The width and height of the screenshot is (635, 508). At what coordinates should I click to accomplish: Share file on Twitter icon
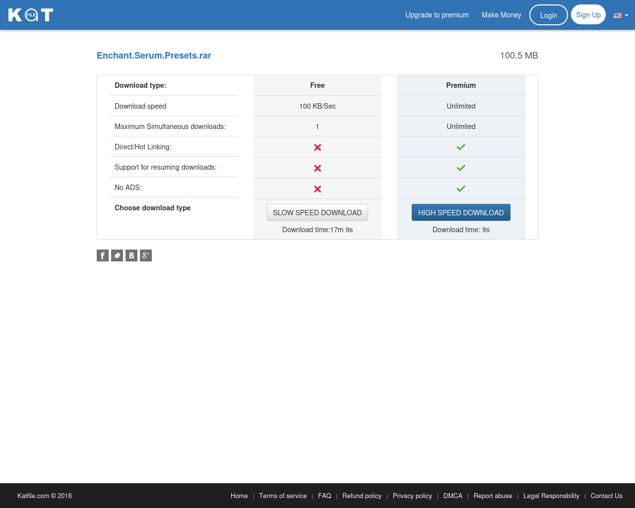click(x=117, y=255)
